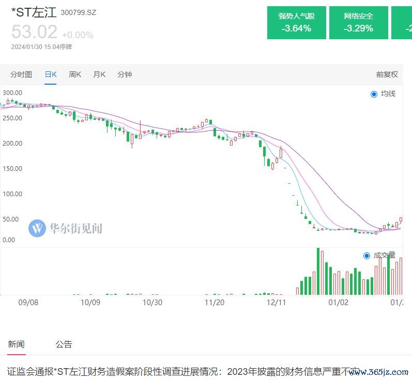412x380 pixels.
Task: Click the tallest green volume bar
Action: click(318, 271)
